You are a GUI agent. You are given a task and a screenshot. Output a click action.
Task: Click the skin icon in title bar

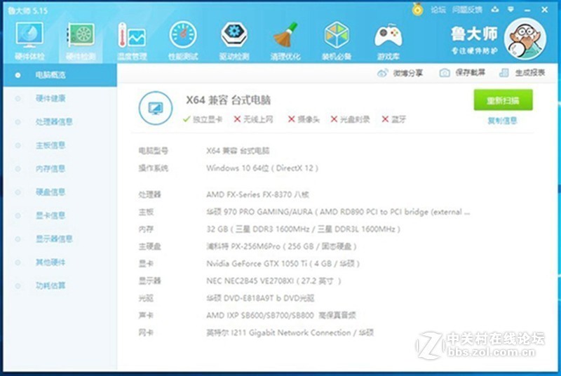(x=495, y=9)
